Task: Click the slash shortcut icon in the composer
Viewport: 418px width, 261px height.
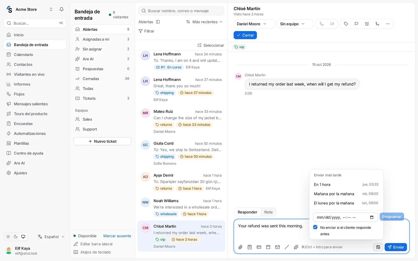Action: click(x=287, y=247)
